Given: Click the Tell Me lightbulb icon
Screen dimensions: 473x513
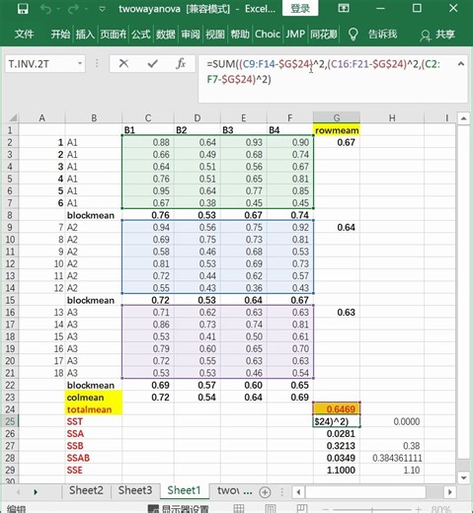Looking at the screenshot, I should click(x=353, y=34).
